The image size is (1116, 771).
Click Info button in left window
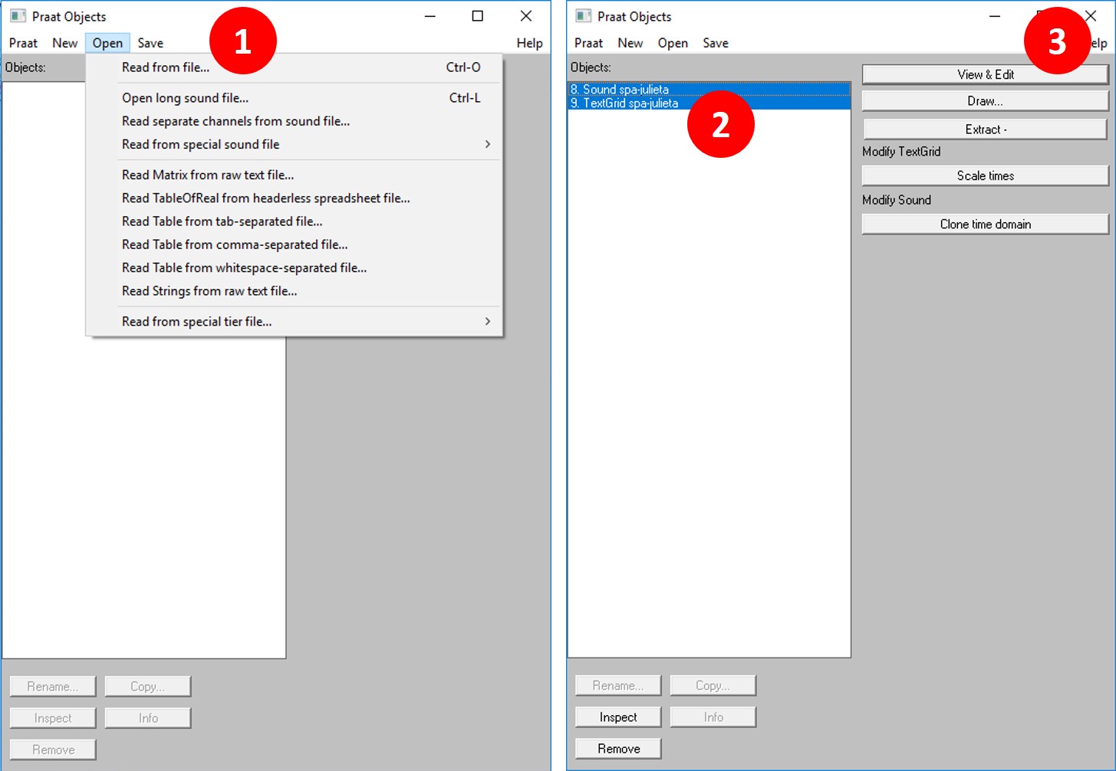click(x=148, y=718)
